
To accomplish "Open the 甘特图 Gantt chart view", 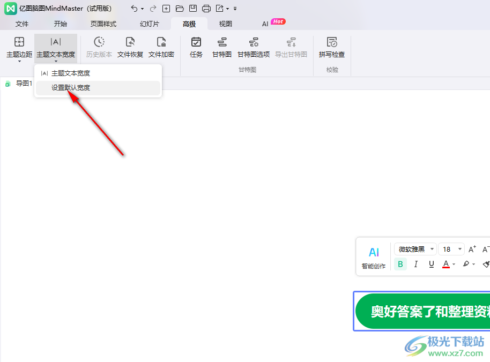I will click(222, 48).
